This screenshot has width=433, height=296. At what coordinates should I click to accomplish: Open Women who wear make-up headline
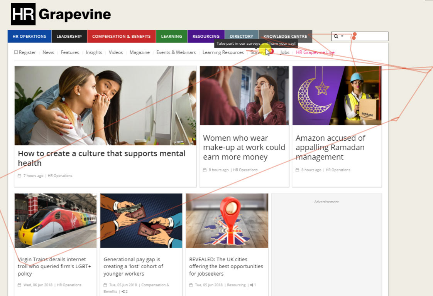tap(244, 148)
